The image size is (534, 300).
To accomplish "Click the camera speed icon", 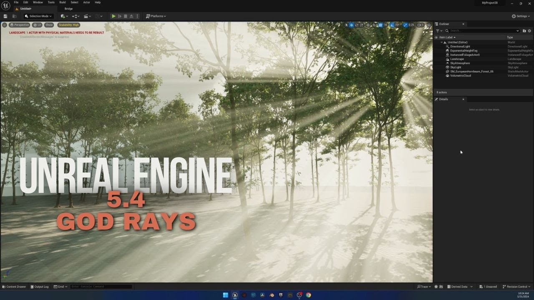I will [421, 25].
